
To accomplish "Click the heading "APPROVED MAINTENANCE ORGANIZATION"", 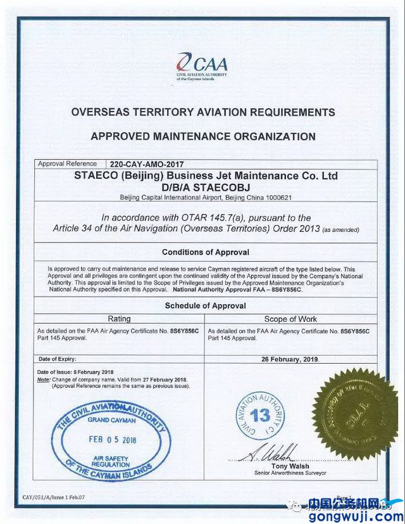I will [203, 136].
